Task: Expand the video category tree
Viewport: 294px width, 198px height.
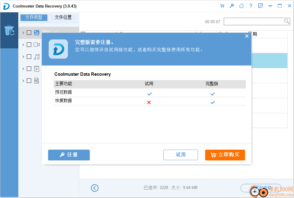Action: pos(23,45)
